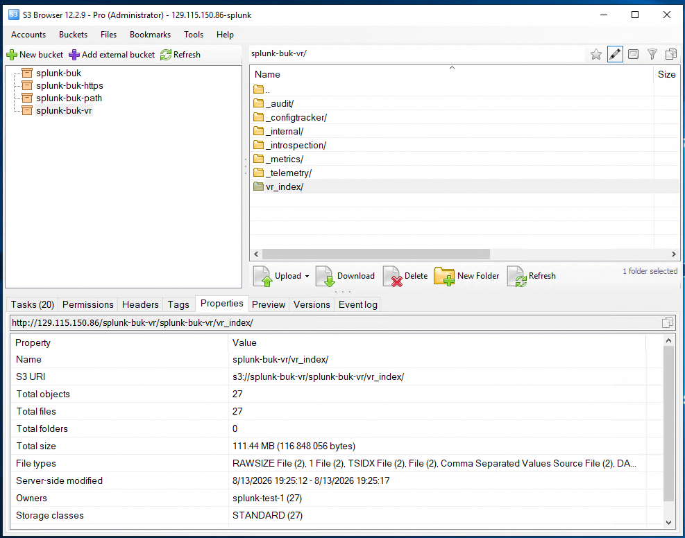The image size is (685, 538).
Task: Click the file list horizontal scrollbar
Action: pos(376,254)
